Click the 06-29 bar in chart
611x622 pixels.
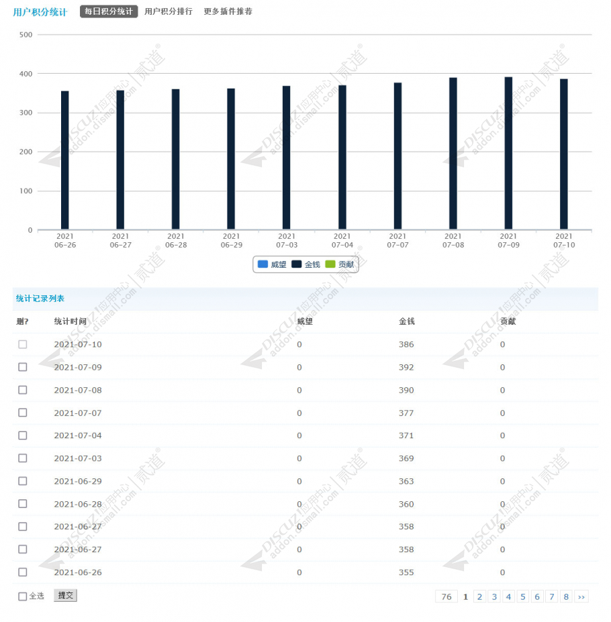point(231,158)
